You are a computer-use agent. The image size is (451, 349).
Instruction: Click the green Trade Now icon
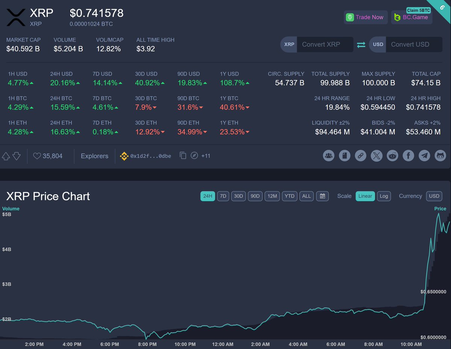(x=350, y=17)
